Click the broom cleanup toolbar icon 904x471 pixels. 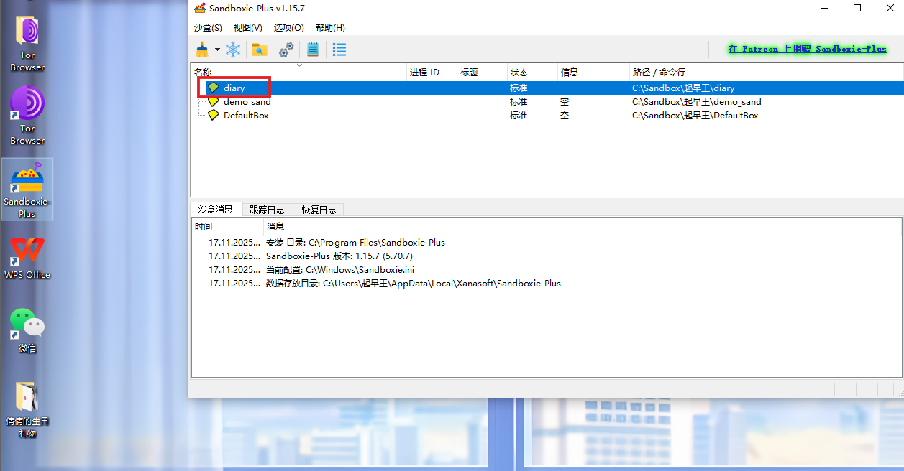click(x=202, y=50)
